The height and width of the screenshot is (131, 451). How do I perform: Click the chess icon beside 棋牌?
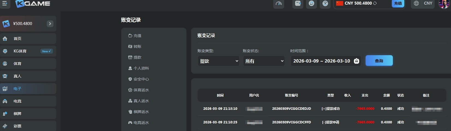click(x=5, y=114)
